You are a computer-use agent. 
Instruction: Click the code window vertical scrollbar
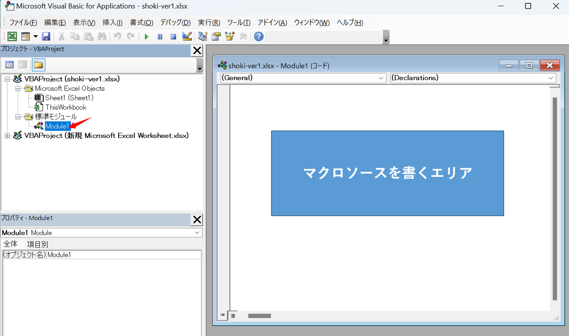555,199
